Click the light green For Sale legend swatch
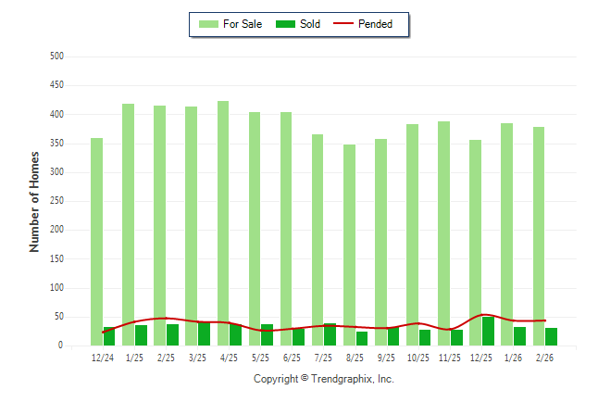The height and width of the screenshot is (402, 598). [208, 24]
